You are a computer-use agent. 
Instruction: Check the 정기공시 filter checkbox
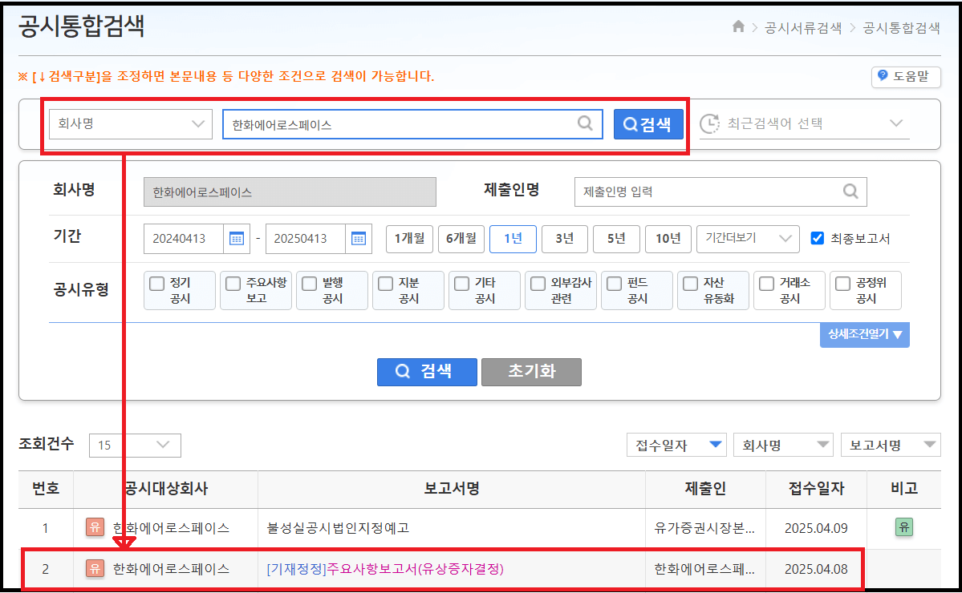tap(157, 284)
